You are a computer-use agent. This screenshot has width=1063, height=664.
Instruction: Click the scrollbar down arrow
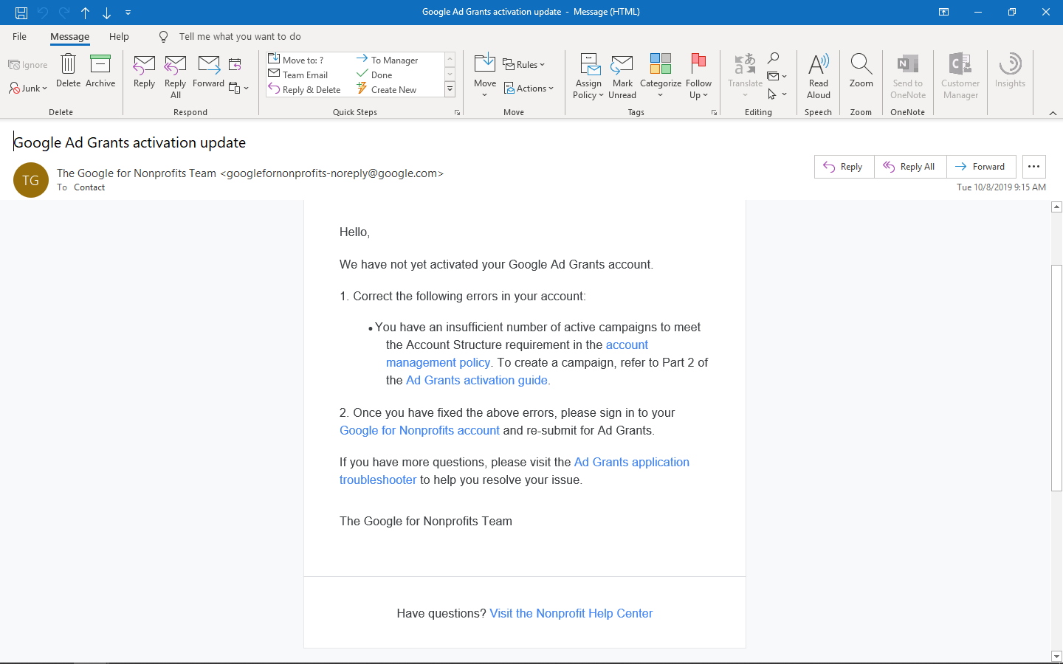click(x=1056, y=656)
